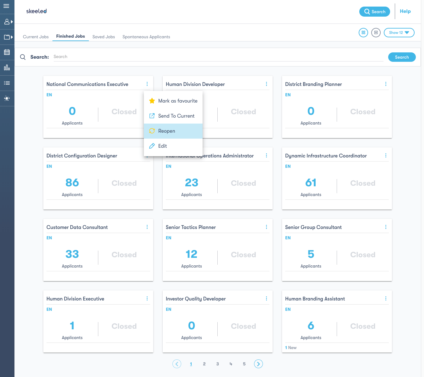Open the user profile sidebar icon

point(7,22)
